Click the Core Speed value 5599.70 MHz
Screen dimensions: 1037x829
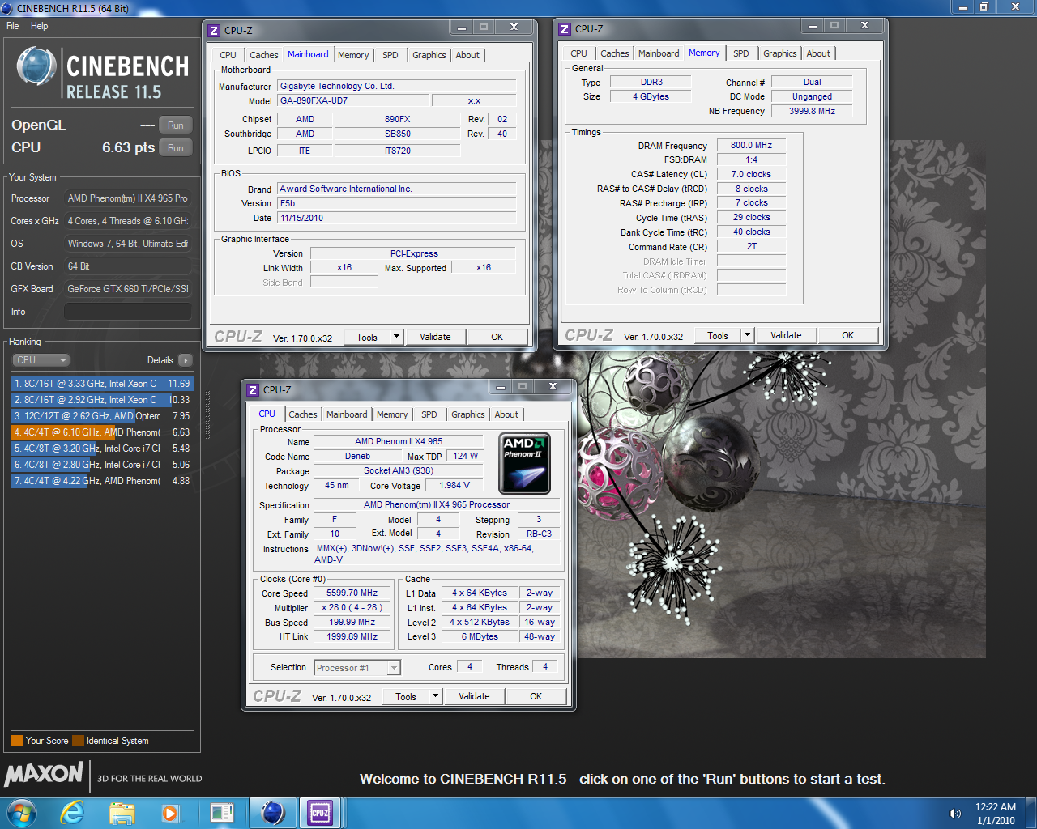[352, 593]
